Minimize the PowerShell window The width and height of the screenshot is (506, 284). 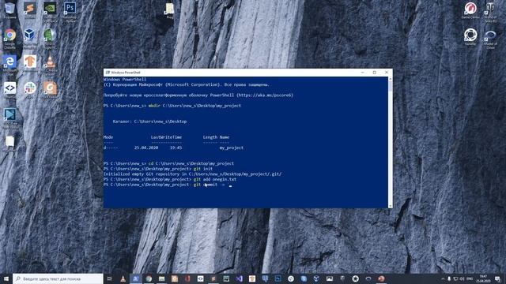[x=362, y=73]
